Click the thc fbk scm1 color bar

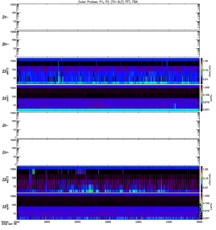202,206
